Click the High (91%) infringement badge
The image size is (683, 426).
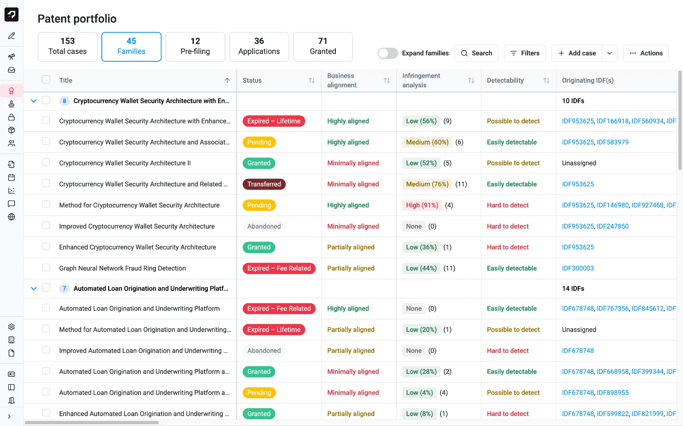click(x=422, y=205)
